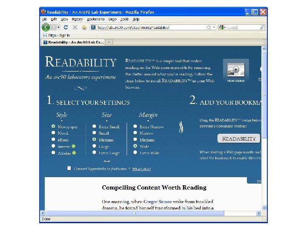Pick the Narrow margin option
The image size is (307, 230).
tap(135, 132)
